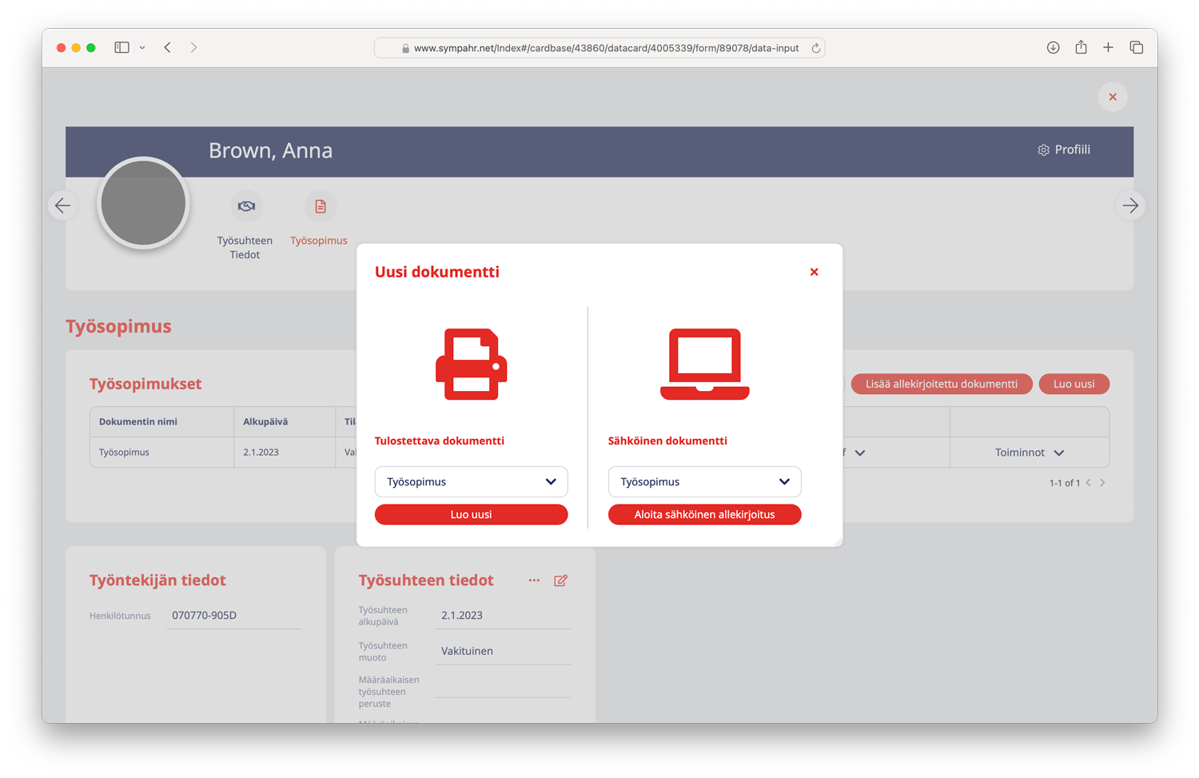Click Luo uusi button in dialog
1199x778 pixels.
pyautogui.click(x=471, y=514)
